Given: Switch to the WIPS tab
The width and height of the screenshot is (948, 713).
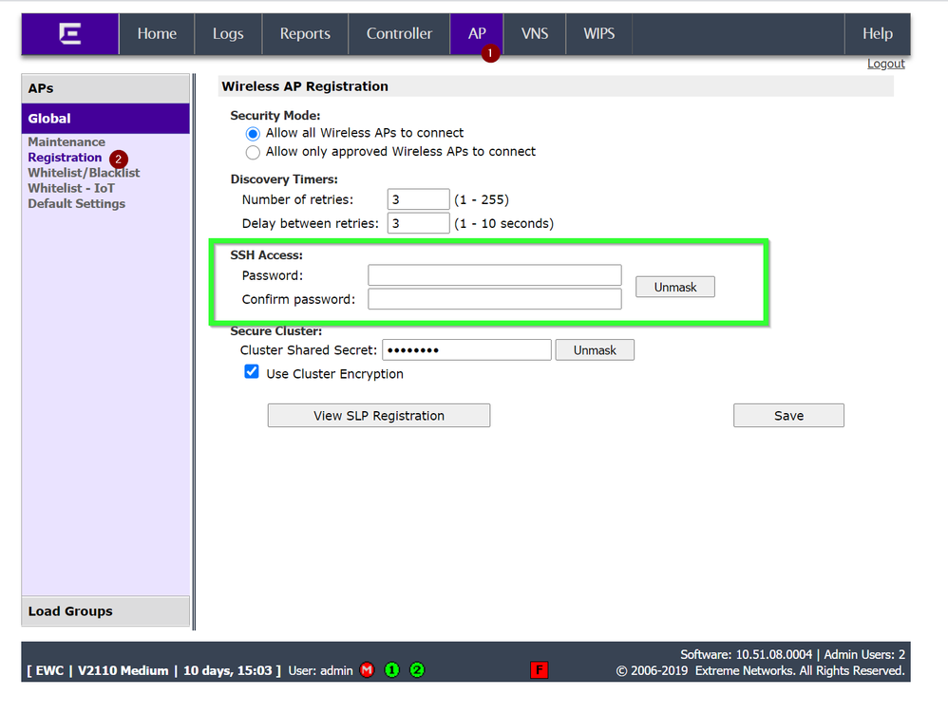Looking at the screenshot, I should pos(598,34).
